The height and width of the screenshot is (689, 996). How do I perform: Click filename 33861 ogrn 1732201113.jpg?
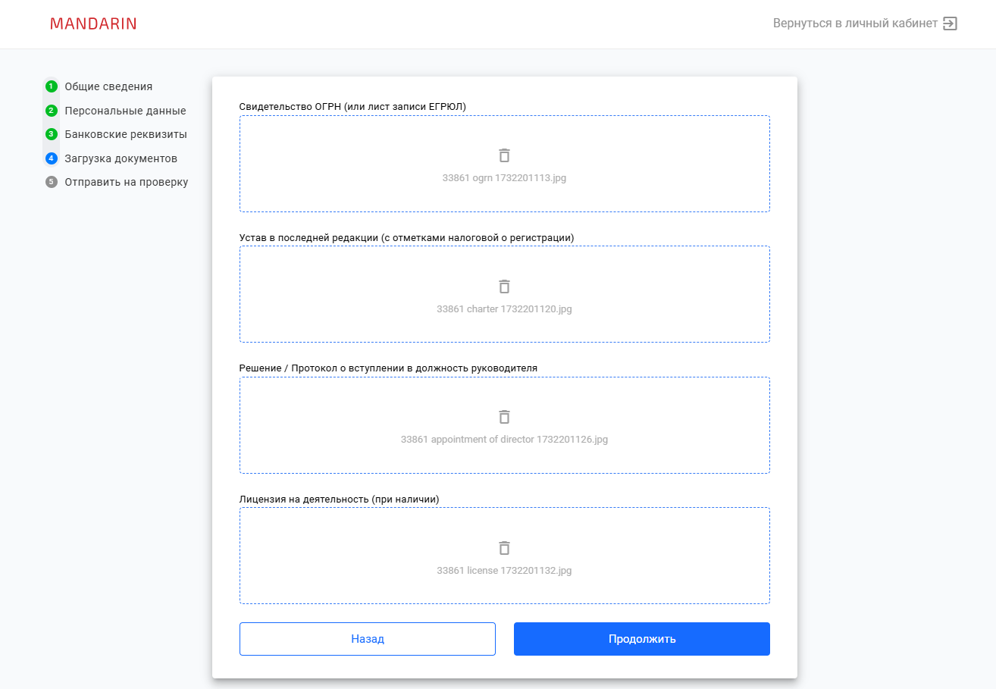click(x=504, y=178)
